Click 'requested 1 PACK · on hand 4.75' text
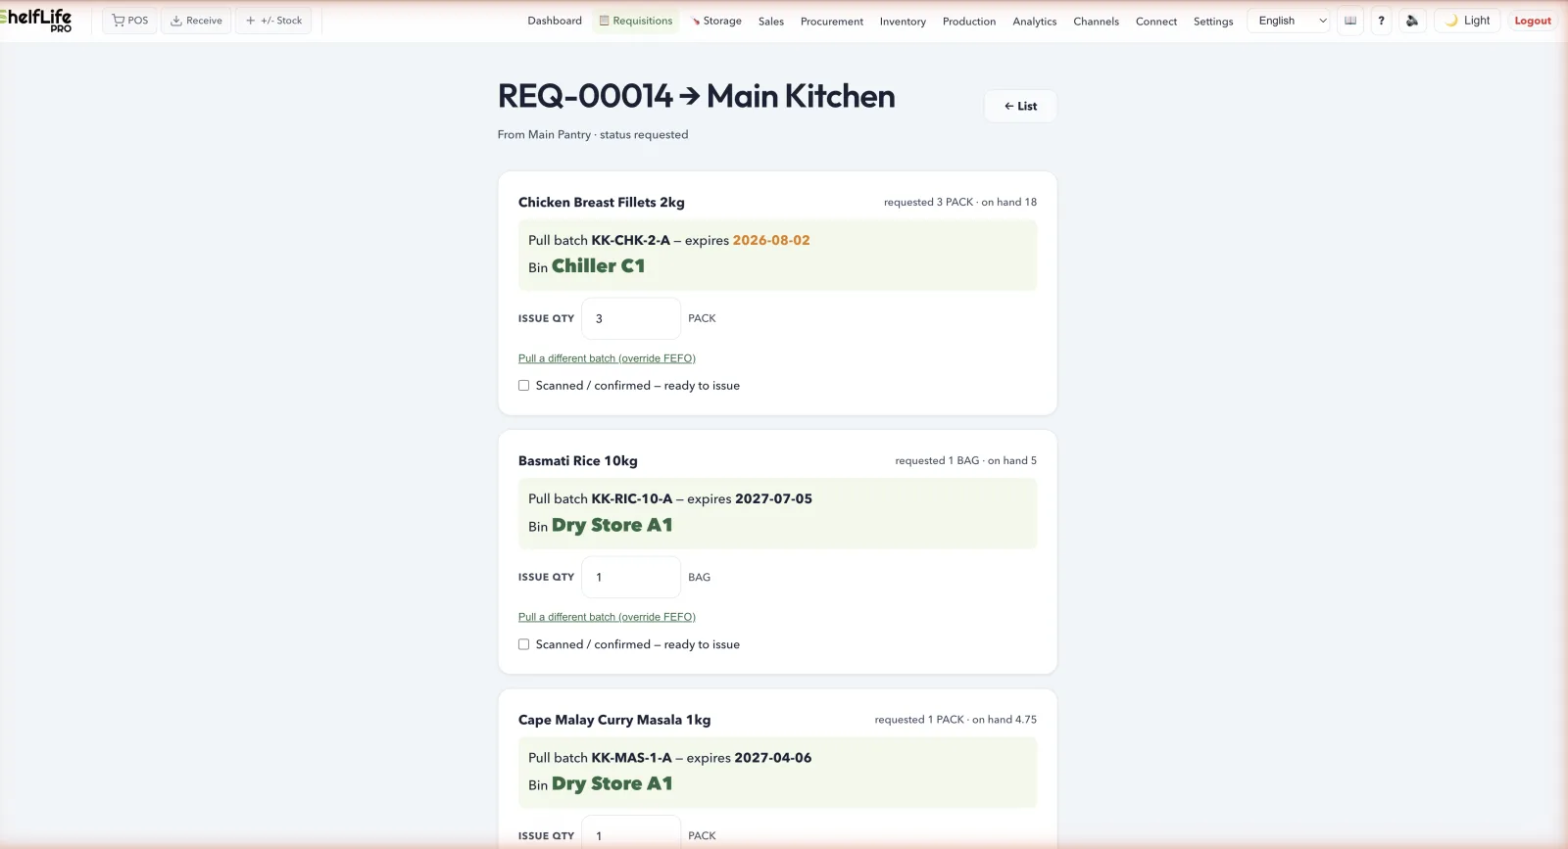1568x849 pixels. 955,720
